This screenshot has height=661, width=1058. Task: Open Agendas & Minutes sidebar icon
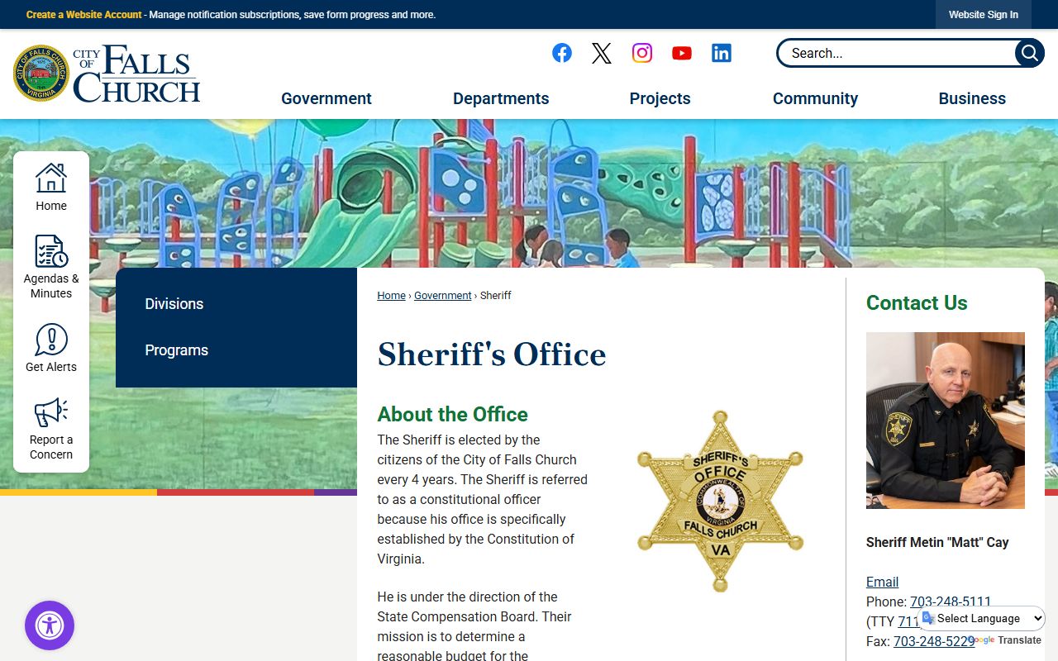(51, 267)
